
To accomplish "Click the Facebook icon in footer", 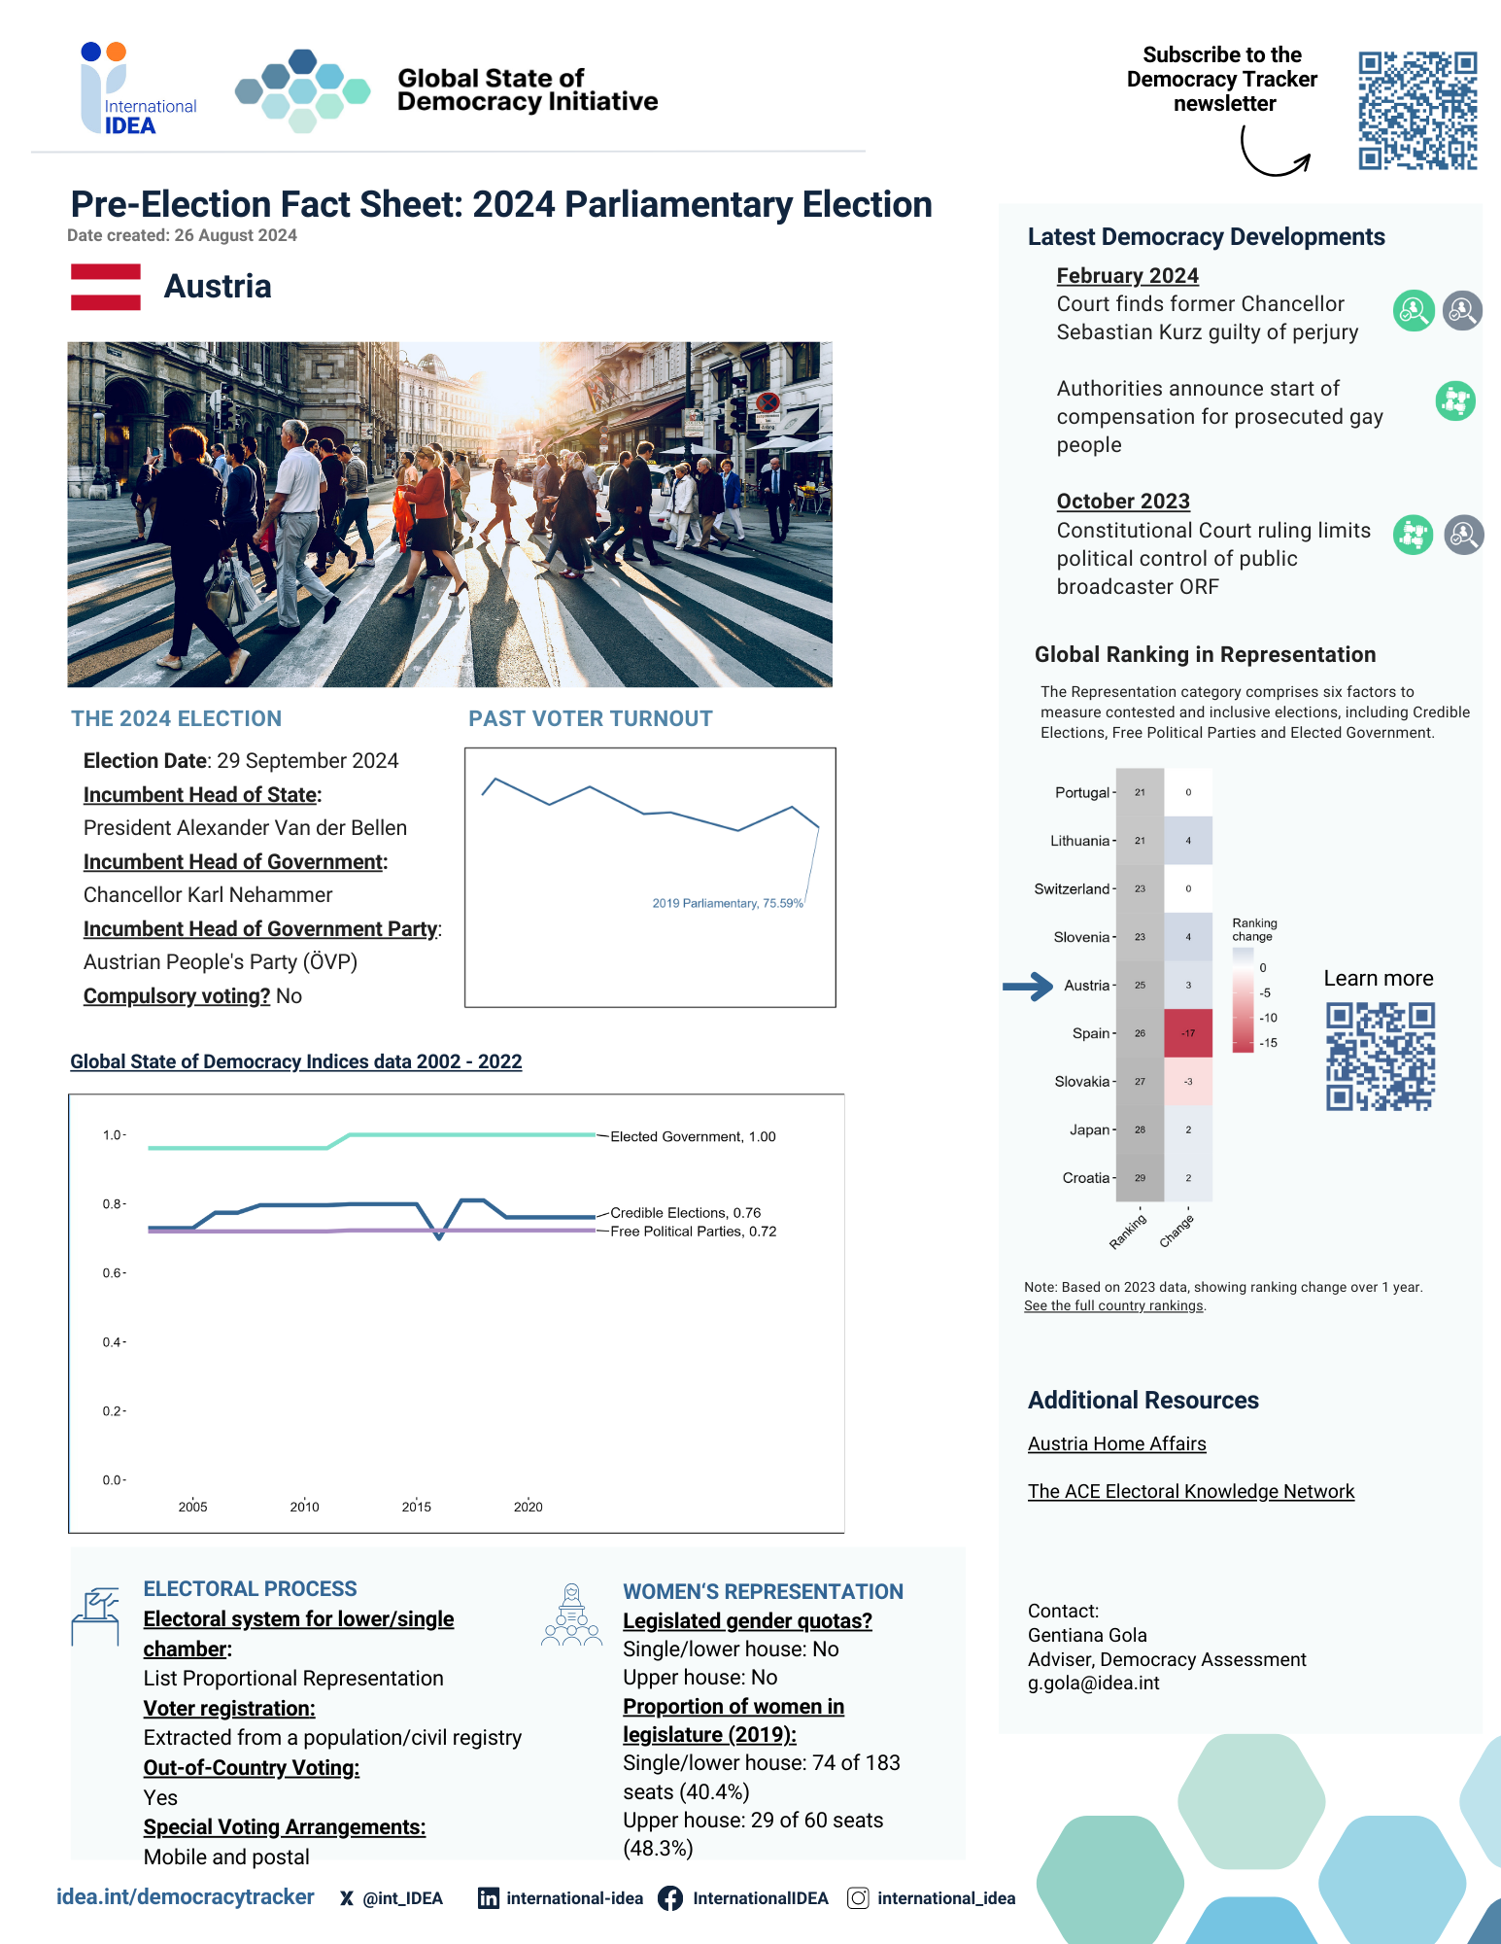I will click(670, 1898).
